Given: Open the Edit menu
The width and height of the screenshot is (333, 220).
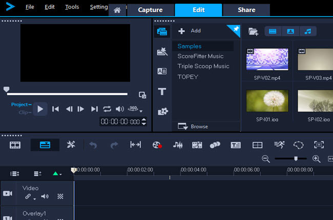Looking at the screenshot, I should point(50,7).
